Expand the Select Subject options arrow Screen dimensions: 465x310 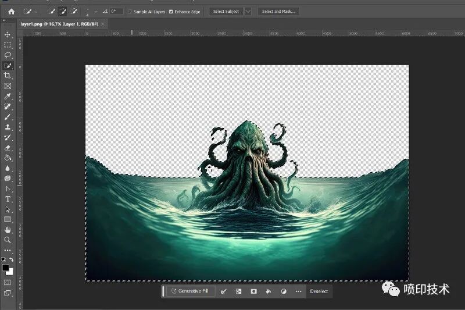(x=248, y=12)
